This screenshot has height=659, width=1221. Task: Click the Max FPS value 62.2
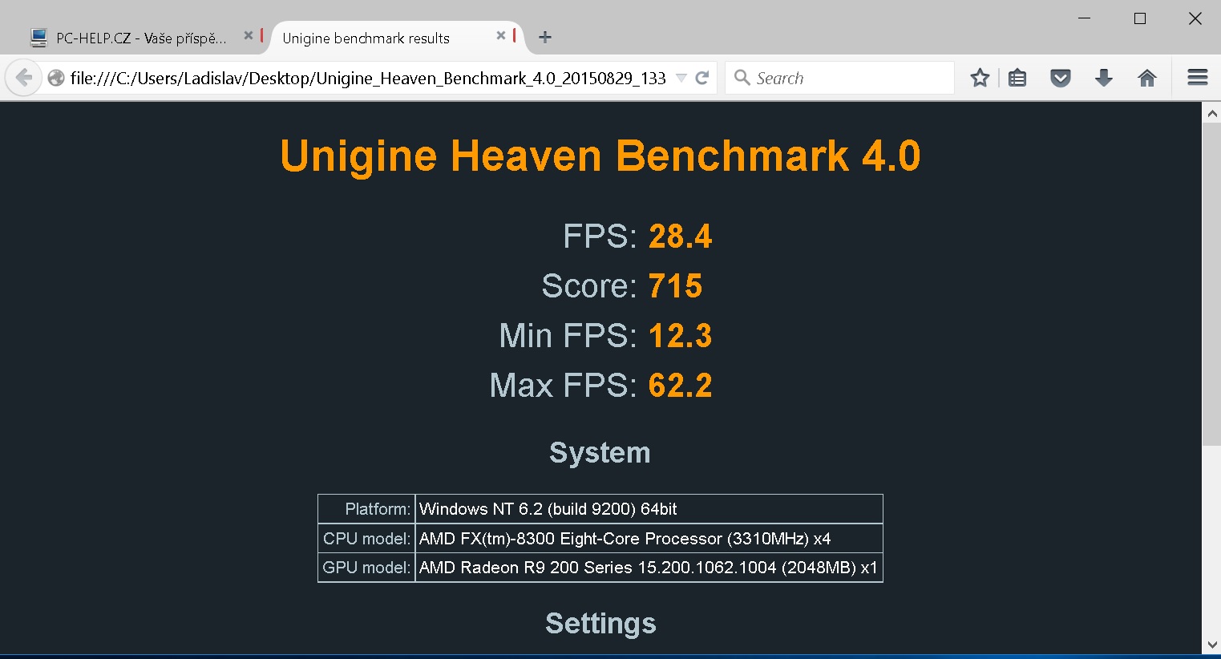(681, 386)
